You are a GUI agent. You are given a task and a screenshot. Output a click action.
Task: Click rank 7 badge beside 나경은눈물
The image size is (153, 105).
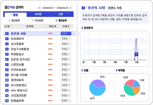[7, 65]
